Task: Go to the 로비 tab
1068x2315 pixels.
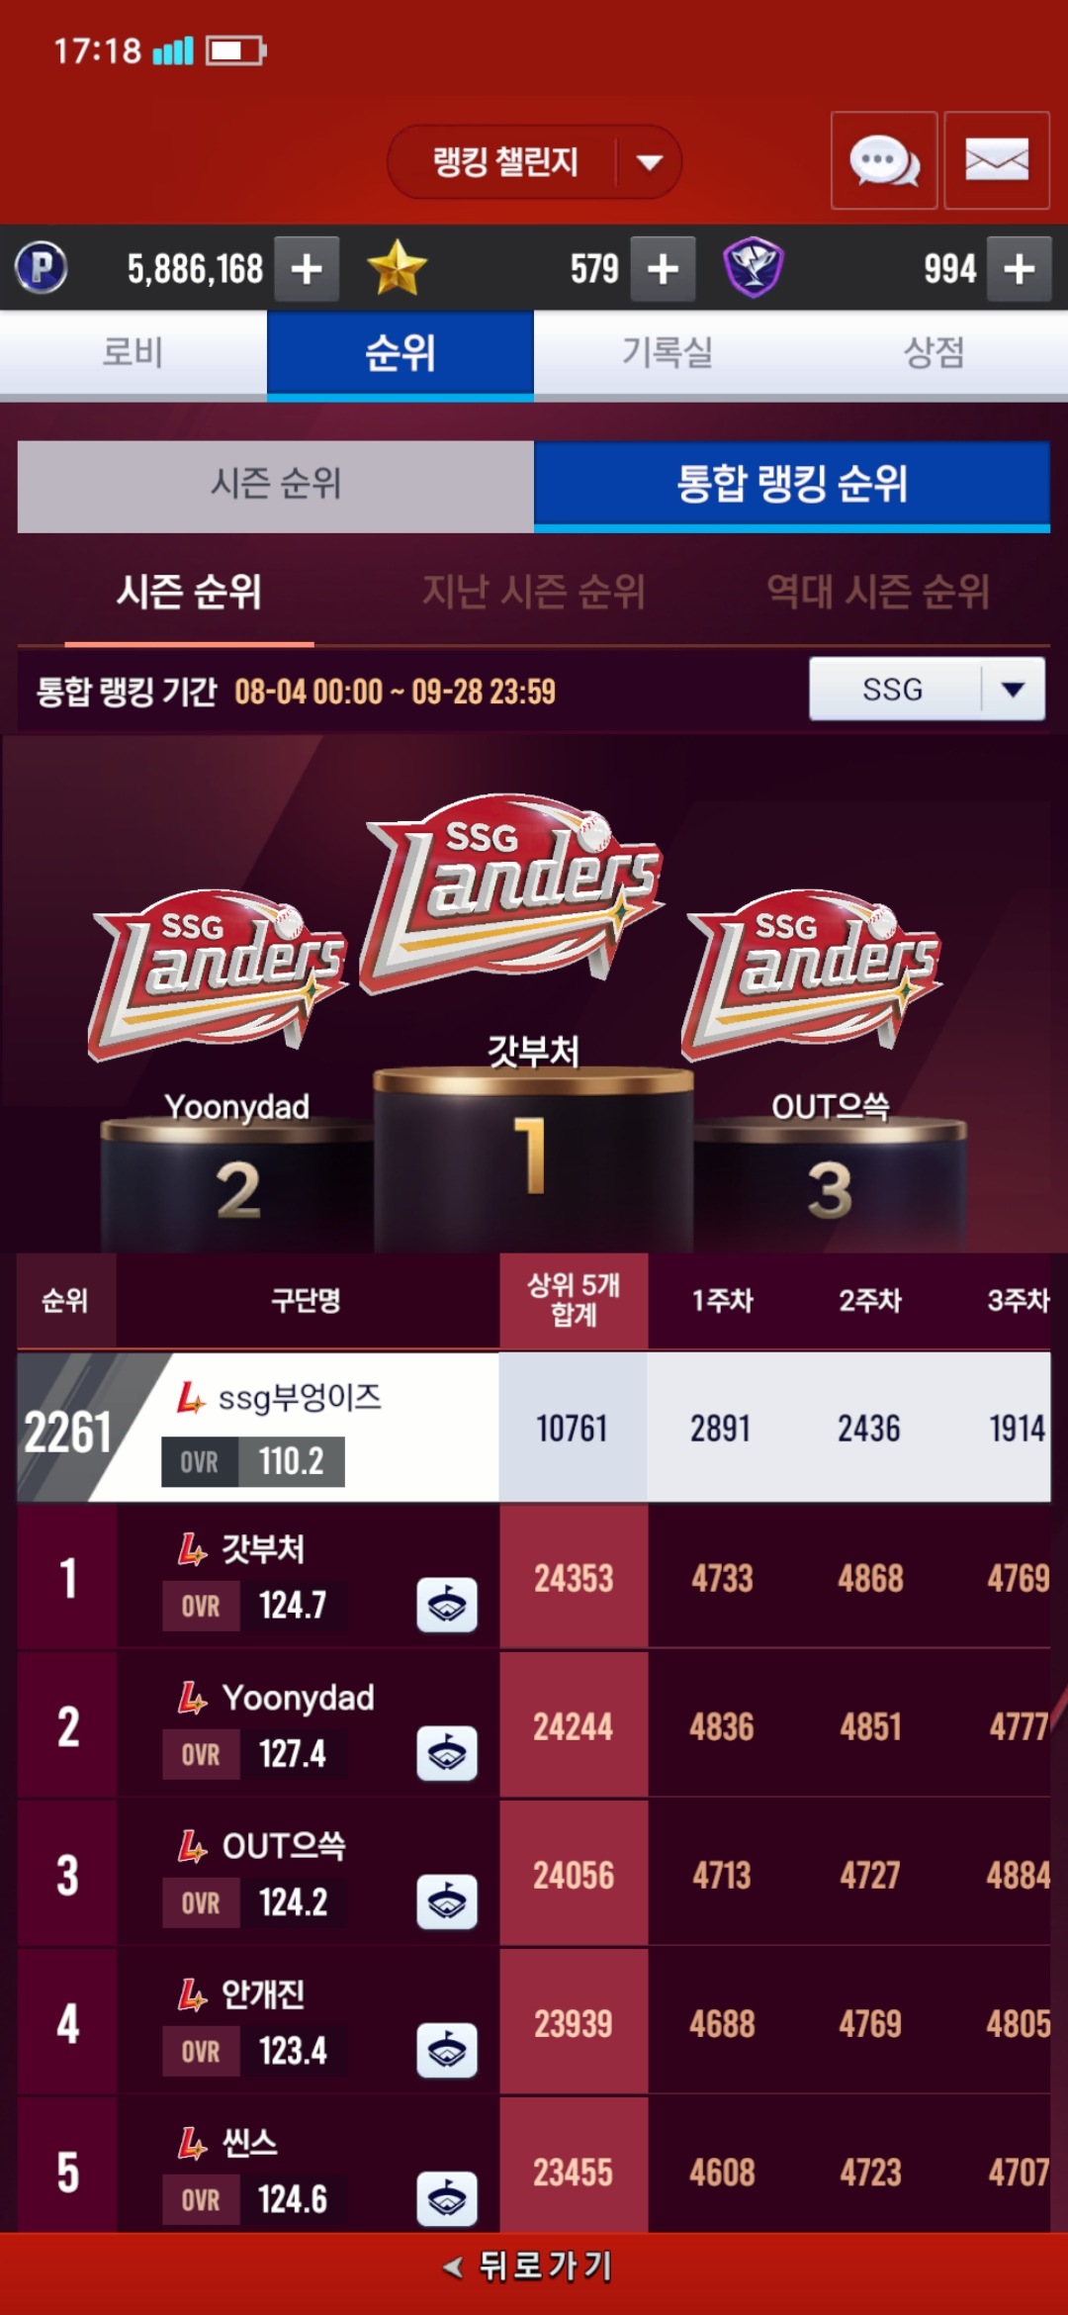Action: 133,353
